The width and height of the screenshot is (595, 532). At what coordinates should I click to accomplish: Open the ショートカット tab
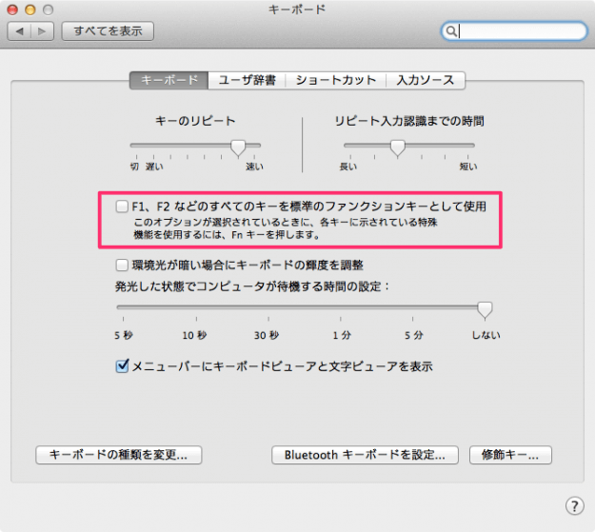[336, 80]
